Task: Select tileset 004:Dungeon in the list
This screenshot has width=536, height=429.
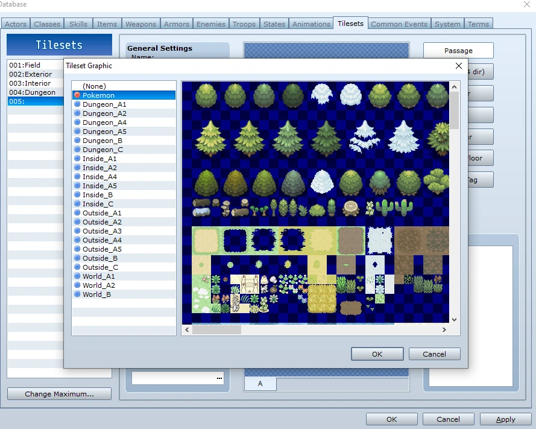Action: 36,92
